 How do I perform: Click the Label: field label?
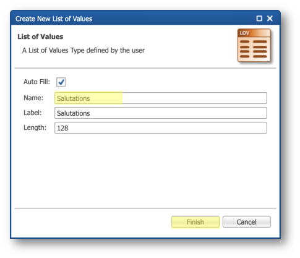(33, 113)
